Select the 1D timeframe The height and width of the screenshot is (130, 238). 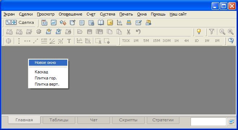[196, 40]
